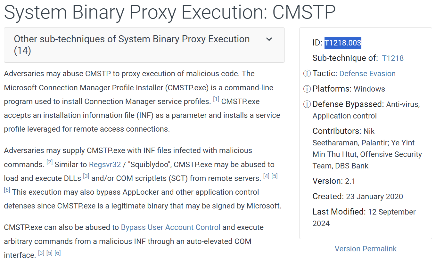
Task: Click citation [1] after service profiles
Action: pos(216,100)
